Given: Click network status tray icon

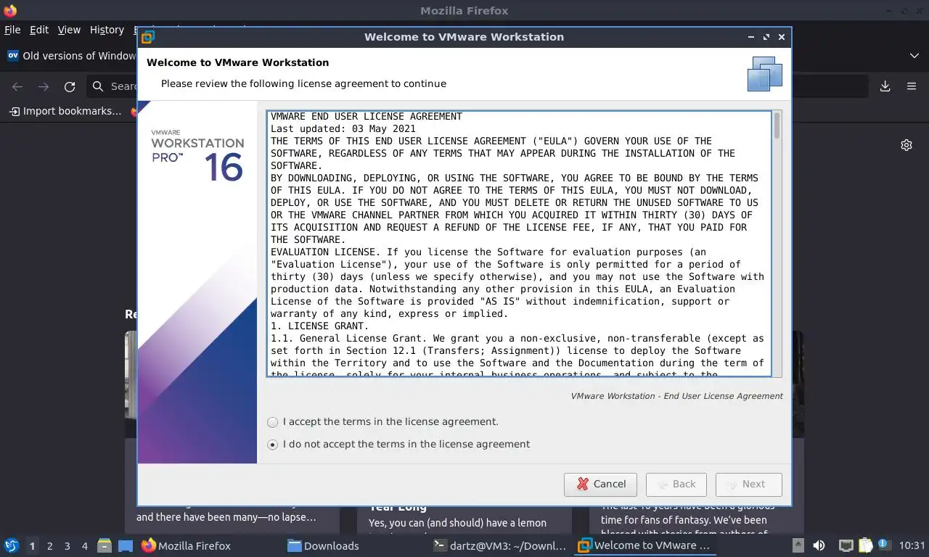Looking at the screenshot, I should pyautogui.click(x=846, y=546).
